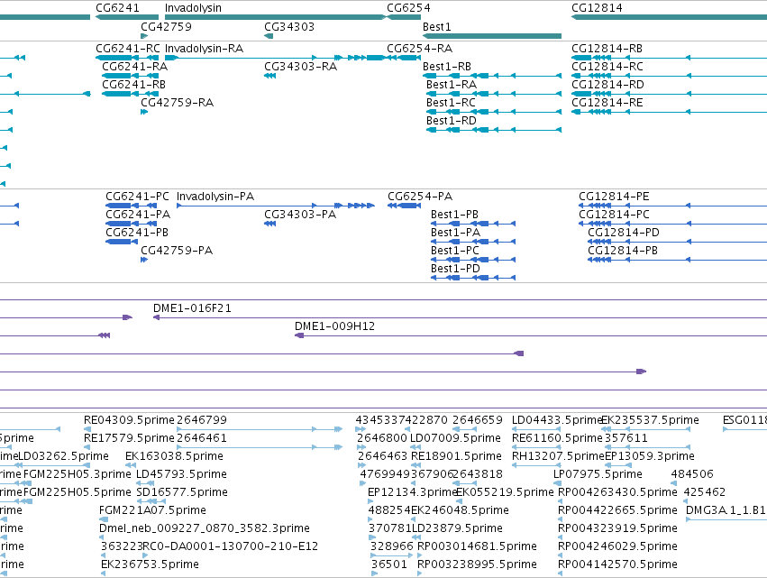Select protein Invadolysin-PA
Screen dimensions: 767x578
(x=215, y=197)
